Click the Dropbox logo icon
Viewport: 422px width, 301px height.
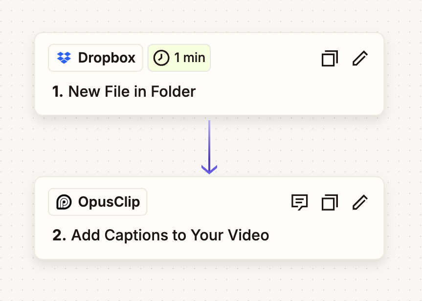(x=64, y=58)
